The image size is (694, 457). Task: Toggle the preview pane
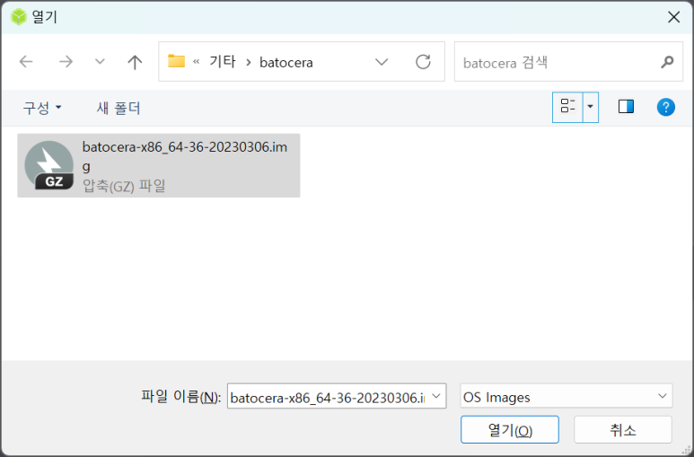(x=626, y=106)
